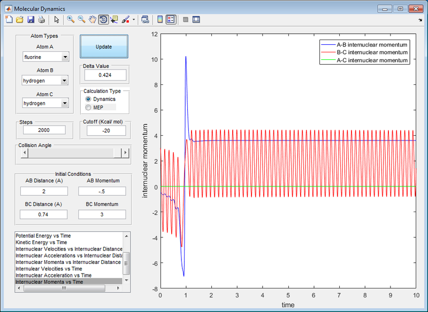This screenshot has width=428, height=312.
Task: Select Kinetic Energy vs Time in list
Action: click(68, 242)
